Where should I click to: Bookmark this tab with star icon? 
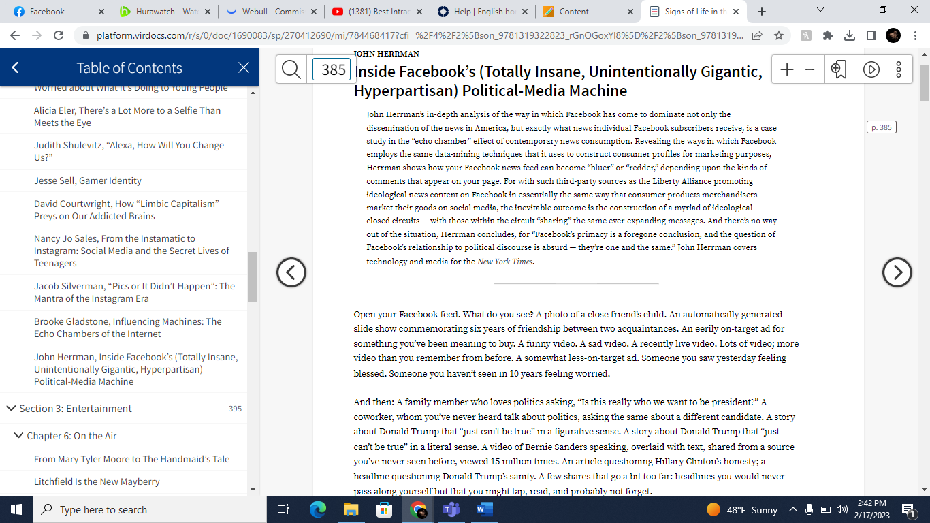click(x=778, y=35)
